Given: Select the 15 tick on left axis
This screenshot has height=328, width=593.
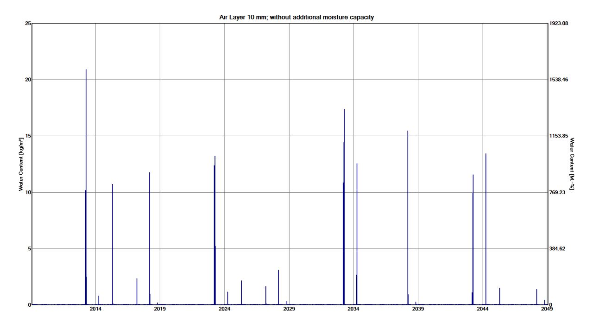Looking at the screenshot, I should (x=28, y=136).
